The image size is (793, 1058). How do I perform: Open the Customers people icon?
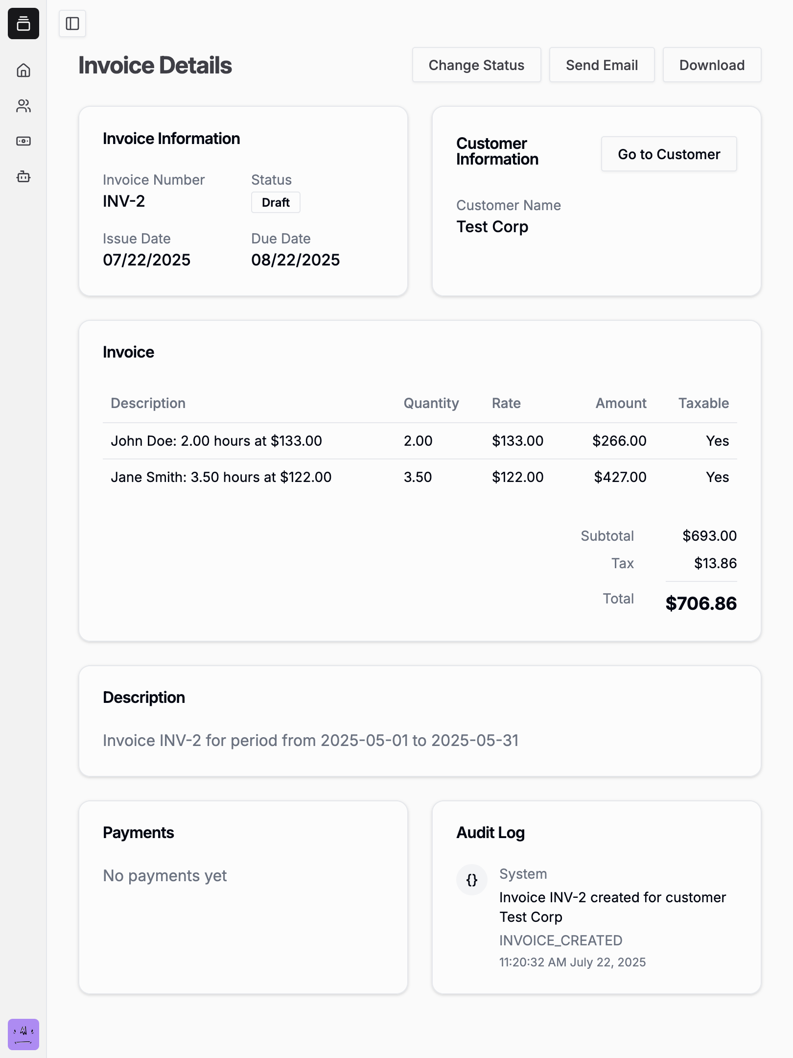23,106
